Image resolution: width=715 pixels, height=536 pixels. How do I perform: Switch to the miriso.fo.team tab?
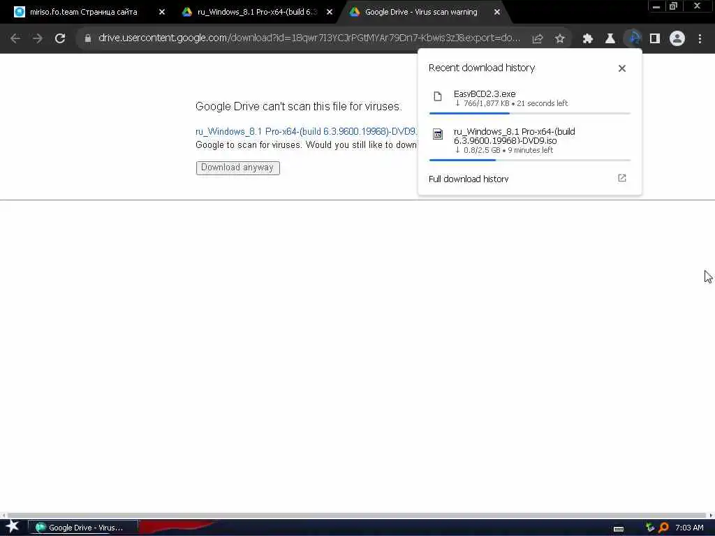pos(84,12)
